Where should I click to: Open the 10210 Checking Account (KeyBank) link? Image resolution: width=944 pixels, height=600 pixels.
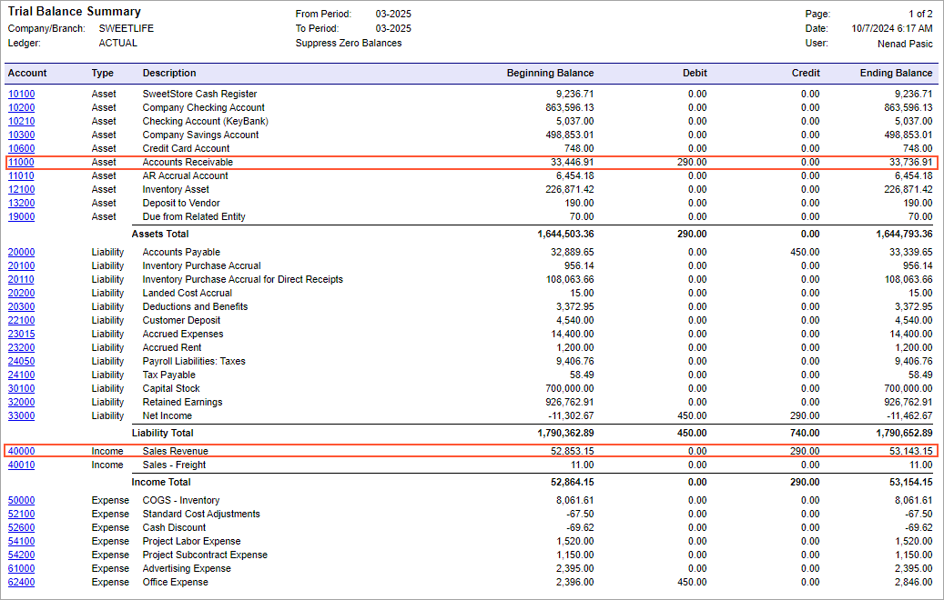(x=21, y=121)
